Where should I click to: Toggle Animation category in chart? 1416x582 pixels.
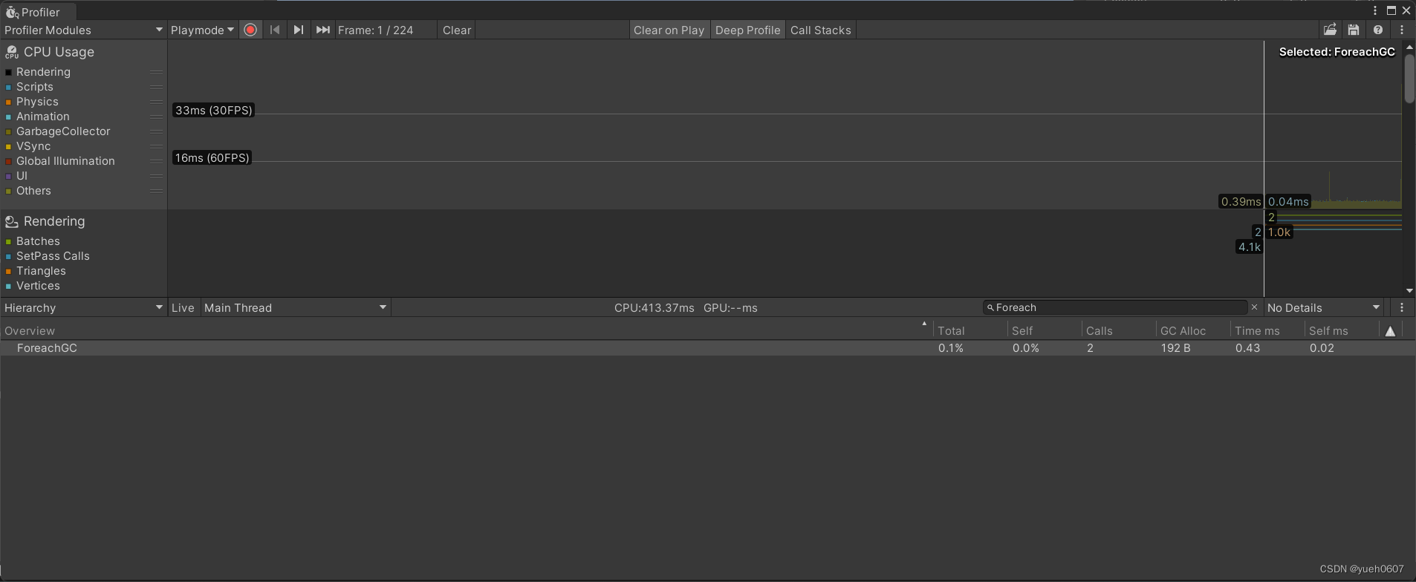[x=9, y=117]
